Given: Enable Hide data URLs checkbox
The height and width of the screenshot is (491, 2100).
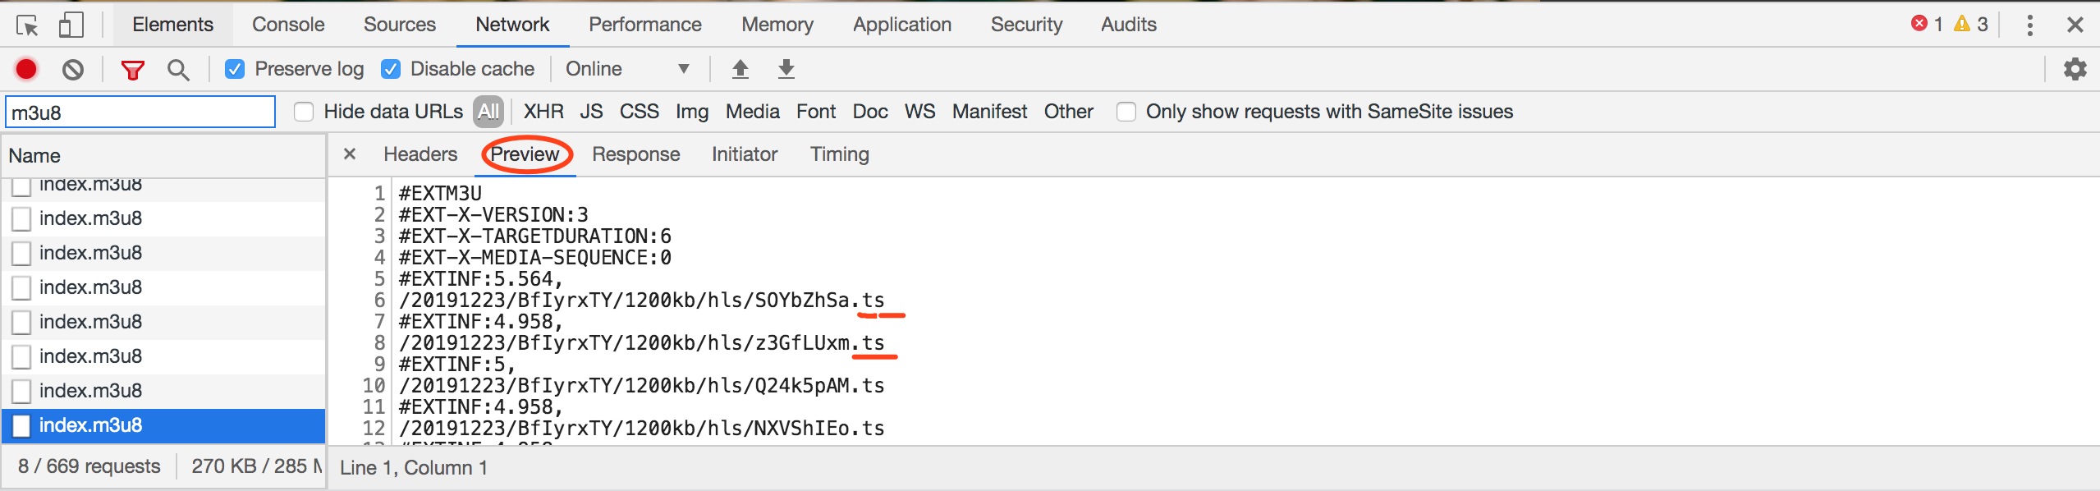Looking at the screenshot, I should [304, 112].
